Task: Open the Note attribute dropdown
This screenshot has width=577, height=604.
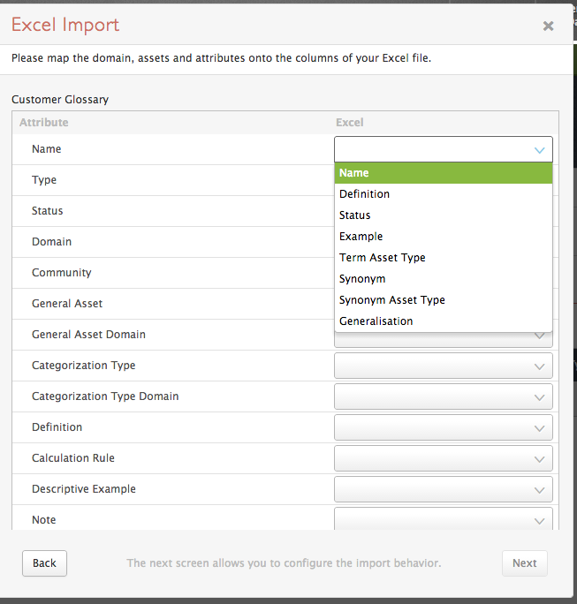Action: tap(444, 519)
